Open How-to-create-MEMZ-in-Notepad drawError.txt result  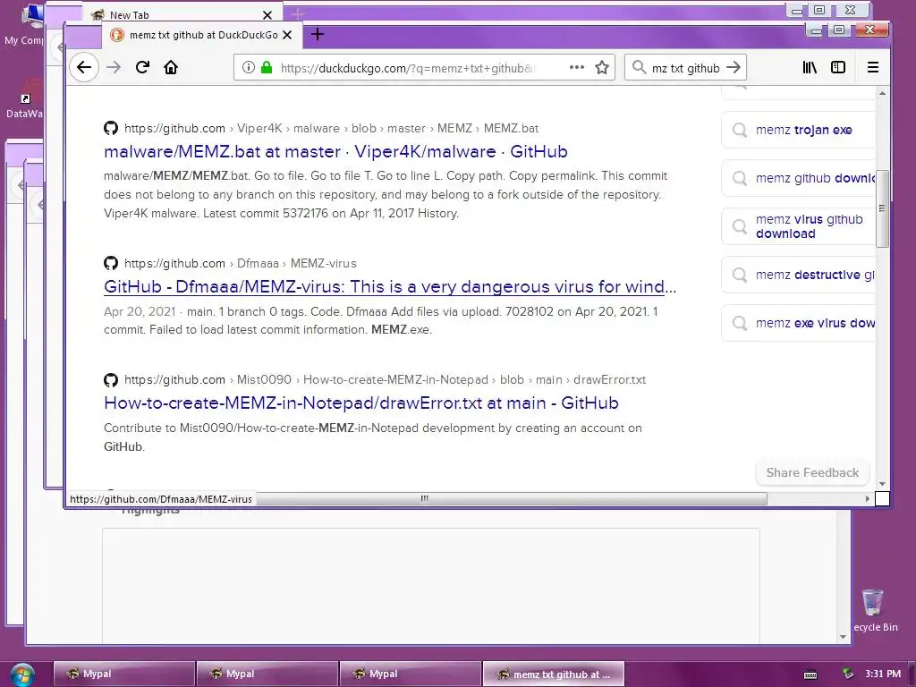361,403
